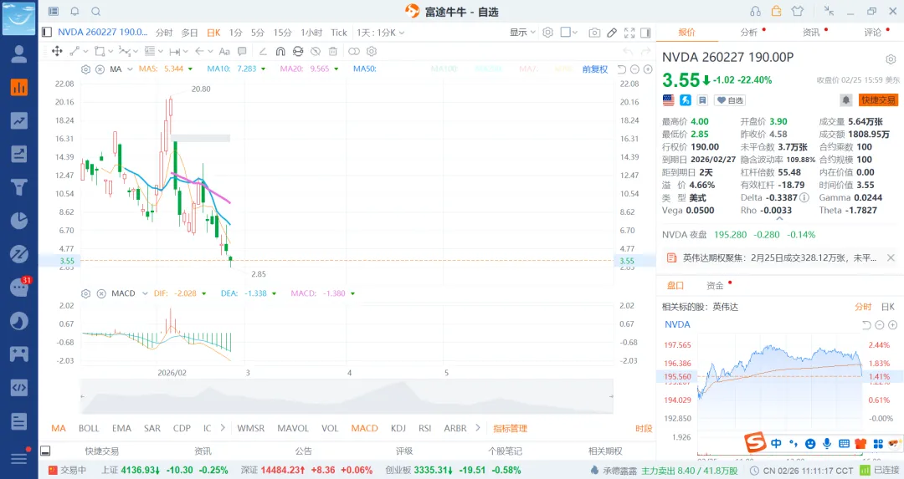Expand the MA indicator type dropdown
The width and height of the screenshot is (904, 479).
[130, 69]
